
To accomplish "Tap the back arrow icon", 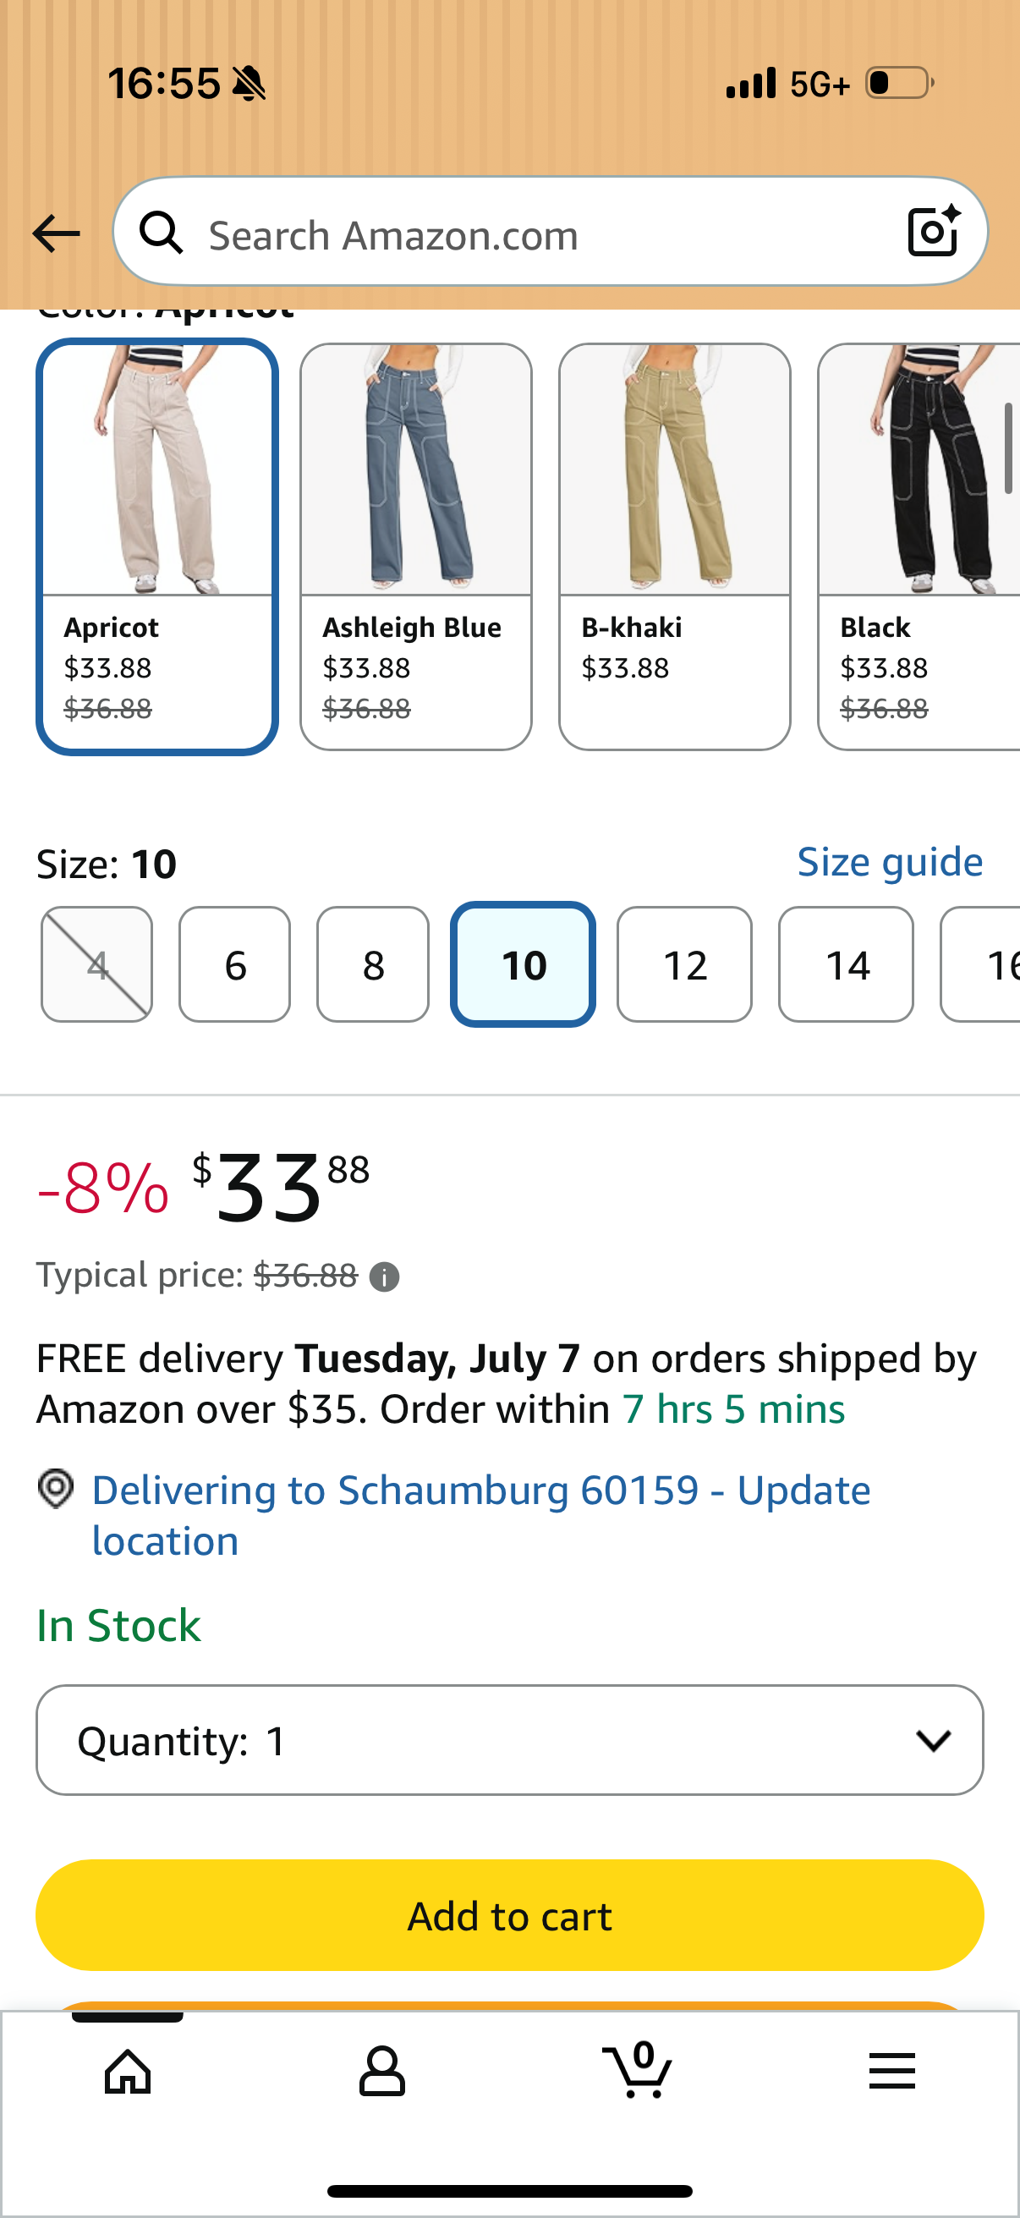I will 56,234.
